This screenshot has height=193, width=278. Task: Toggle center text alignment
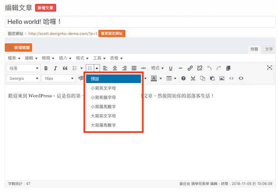point(115,68)
